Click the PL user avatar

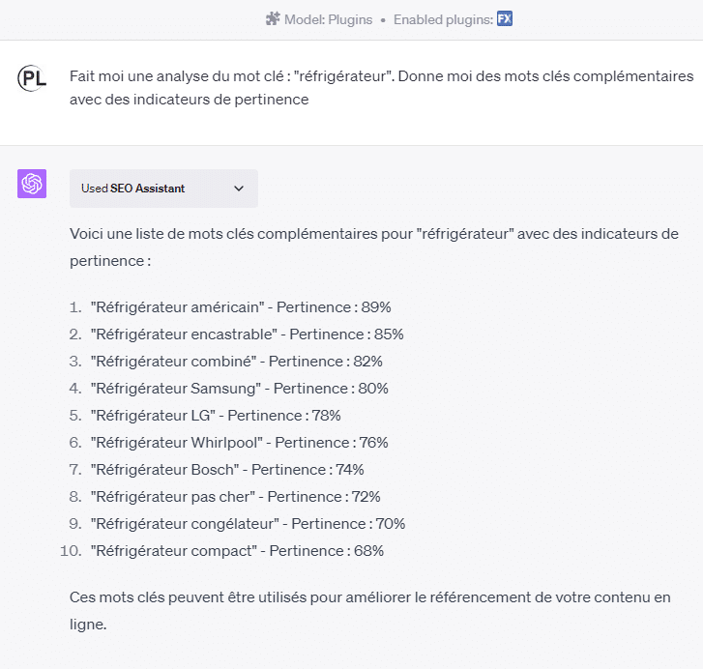coord(32,78)
